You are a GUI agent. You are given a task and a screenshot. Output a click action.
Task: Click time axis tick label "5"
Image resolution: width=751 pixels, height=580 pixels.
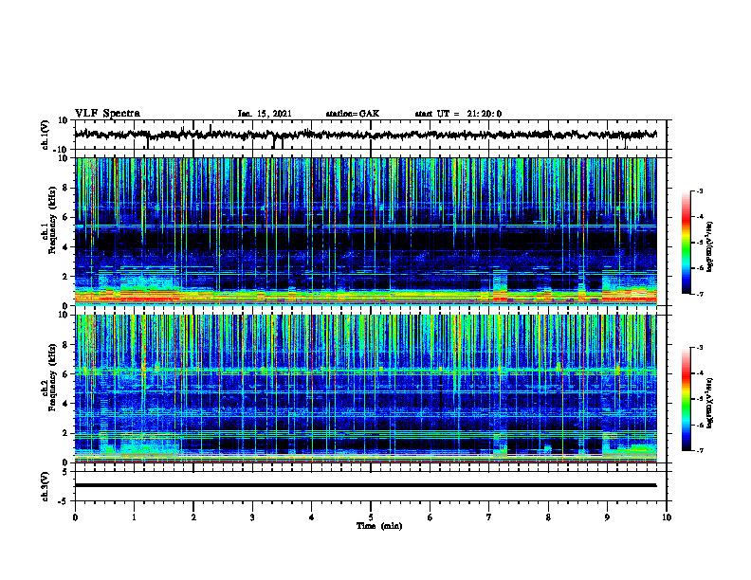point(371,517)
